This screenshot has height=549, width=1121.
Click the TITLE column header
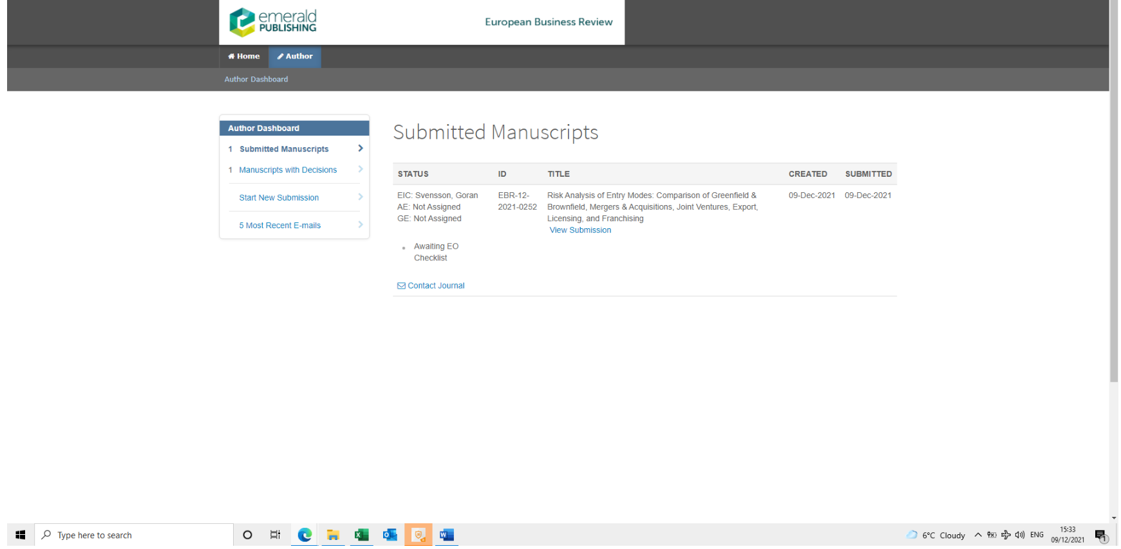558,174
